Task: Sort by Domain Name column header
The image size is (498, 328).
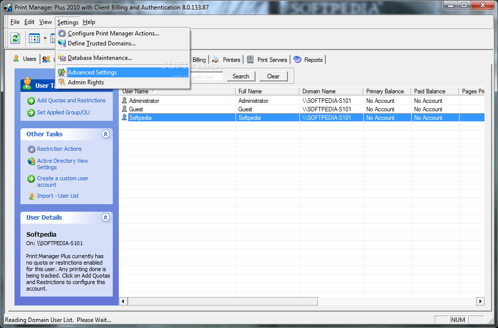Action: pos(331,91)
